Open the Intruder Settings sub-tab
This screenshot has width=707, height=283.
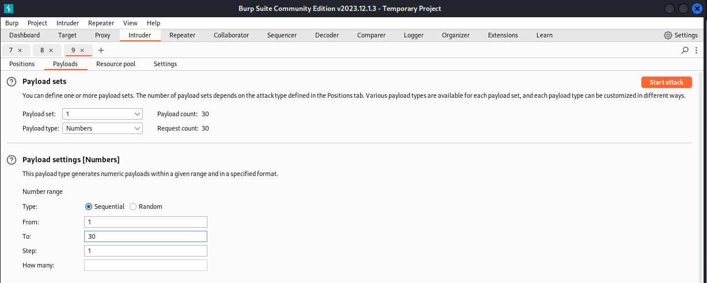165,64
